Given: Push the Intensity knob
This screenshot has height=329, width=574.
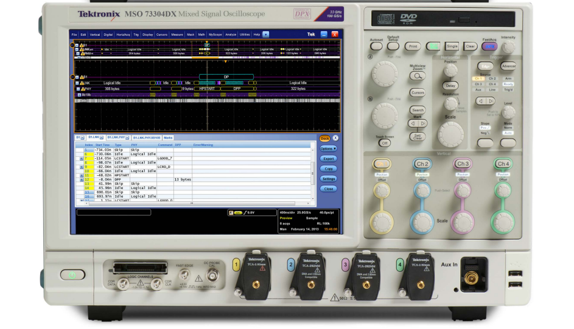Looking at the screenshot, I should tap(508, 46).
